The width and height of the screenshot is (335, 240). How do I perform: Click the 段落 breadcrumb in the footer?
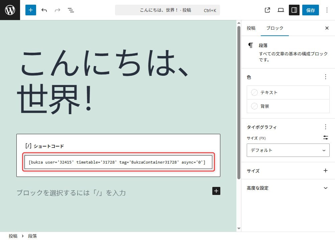32,236
